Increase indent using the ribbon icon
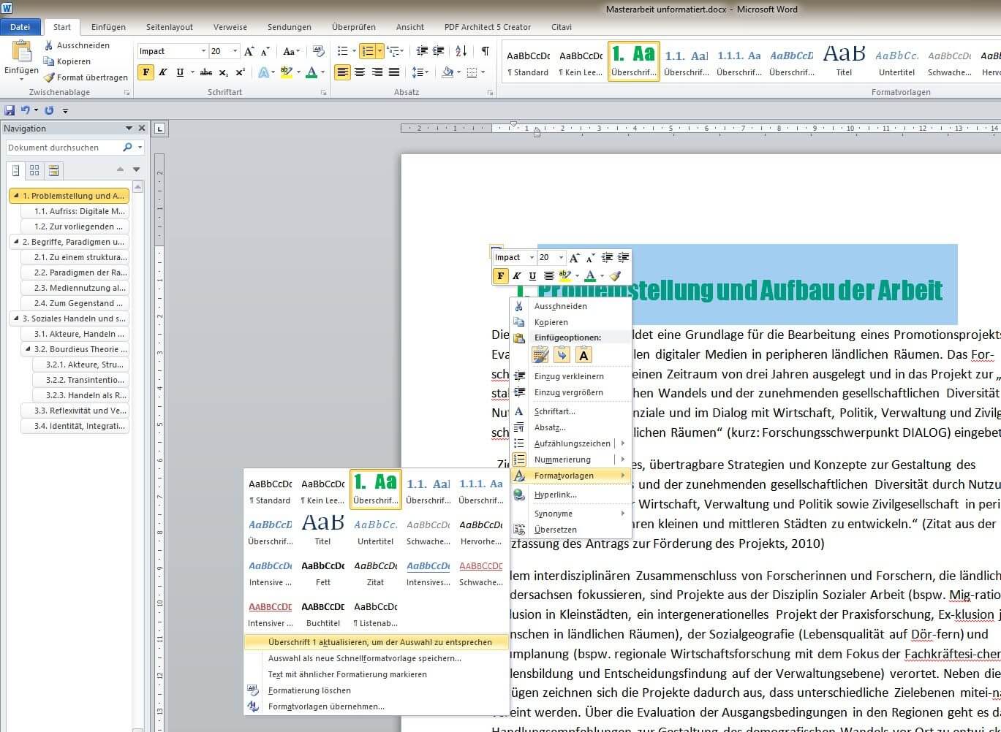The image size is (1001, 732). click(438, 51)
